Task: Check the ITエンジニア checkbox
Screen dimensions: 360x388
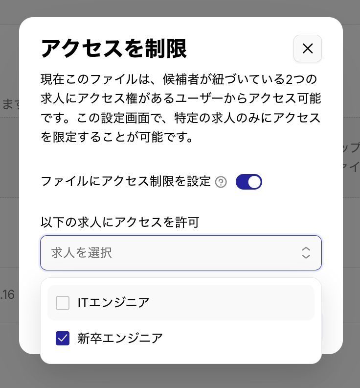Action: (63, 303)
